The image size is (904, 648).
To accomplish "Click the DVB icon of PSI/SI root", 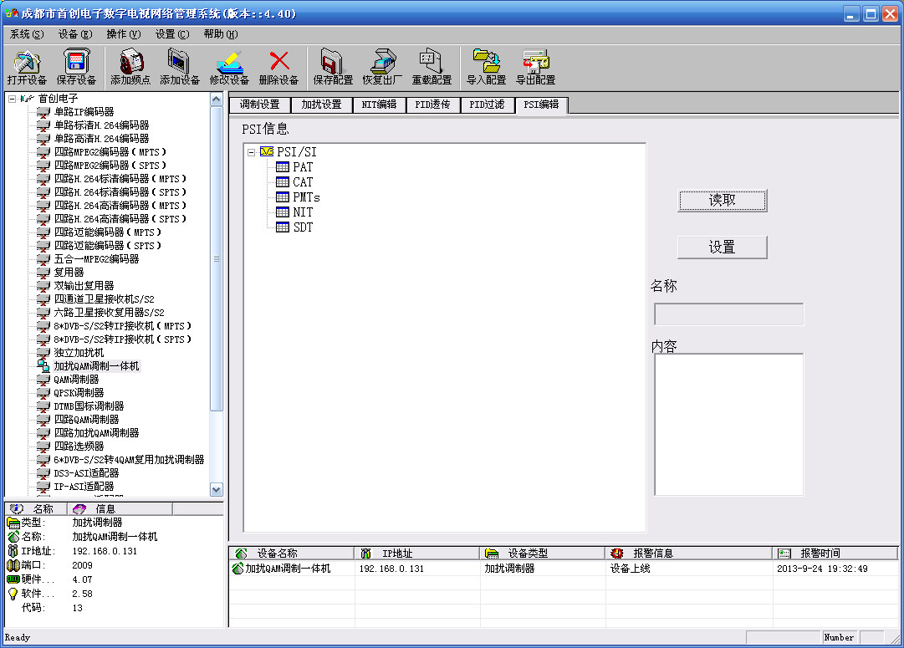I will [x=267, y=151].
